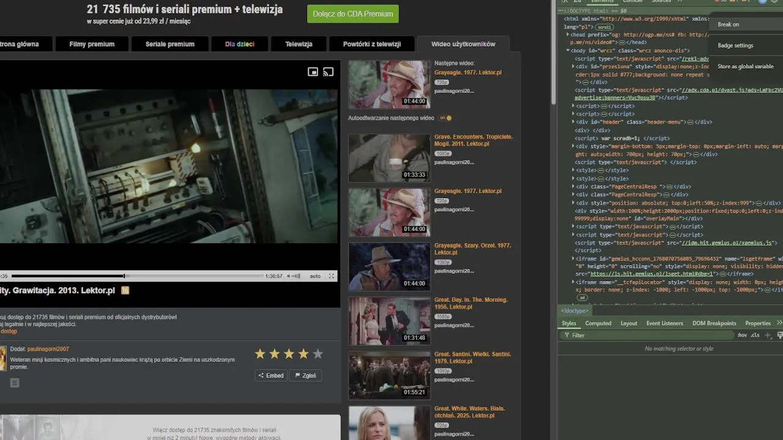The image size is (783, 440).
Task: Switch to the Layout tab in DevTools
Action: tap(629, 323)
